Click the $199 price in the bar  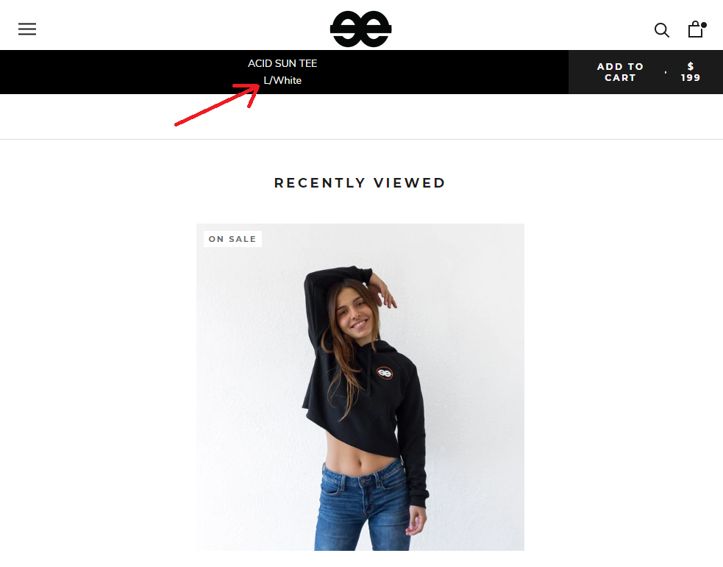[690, 72]
